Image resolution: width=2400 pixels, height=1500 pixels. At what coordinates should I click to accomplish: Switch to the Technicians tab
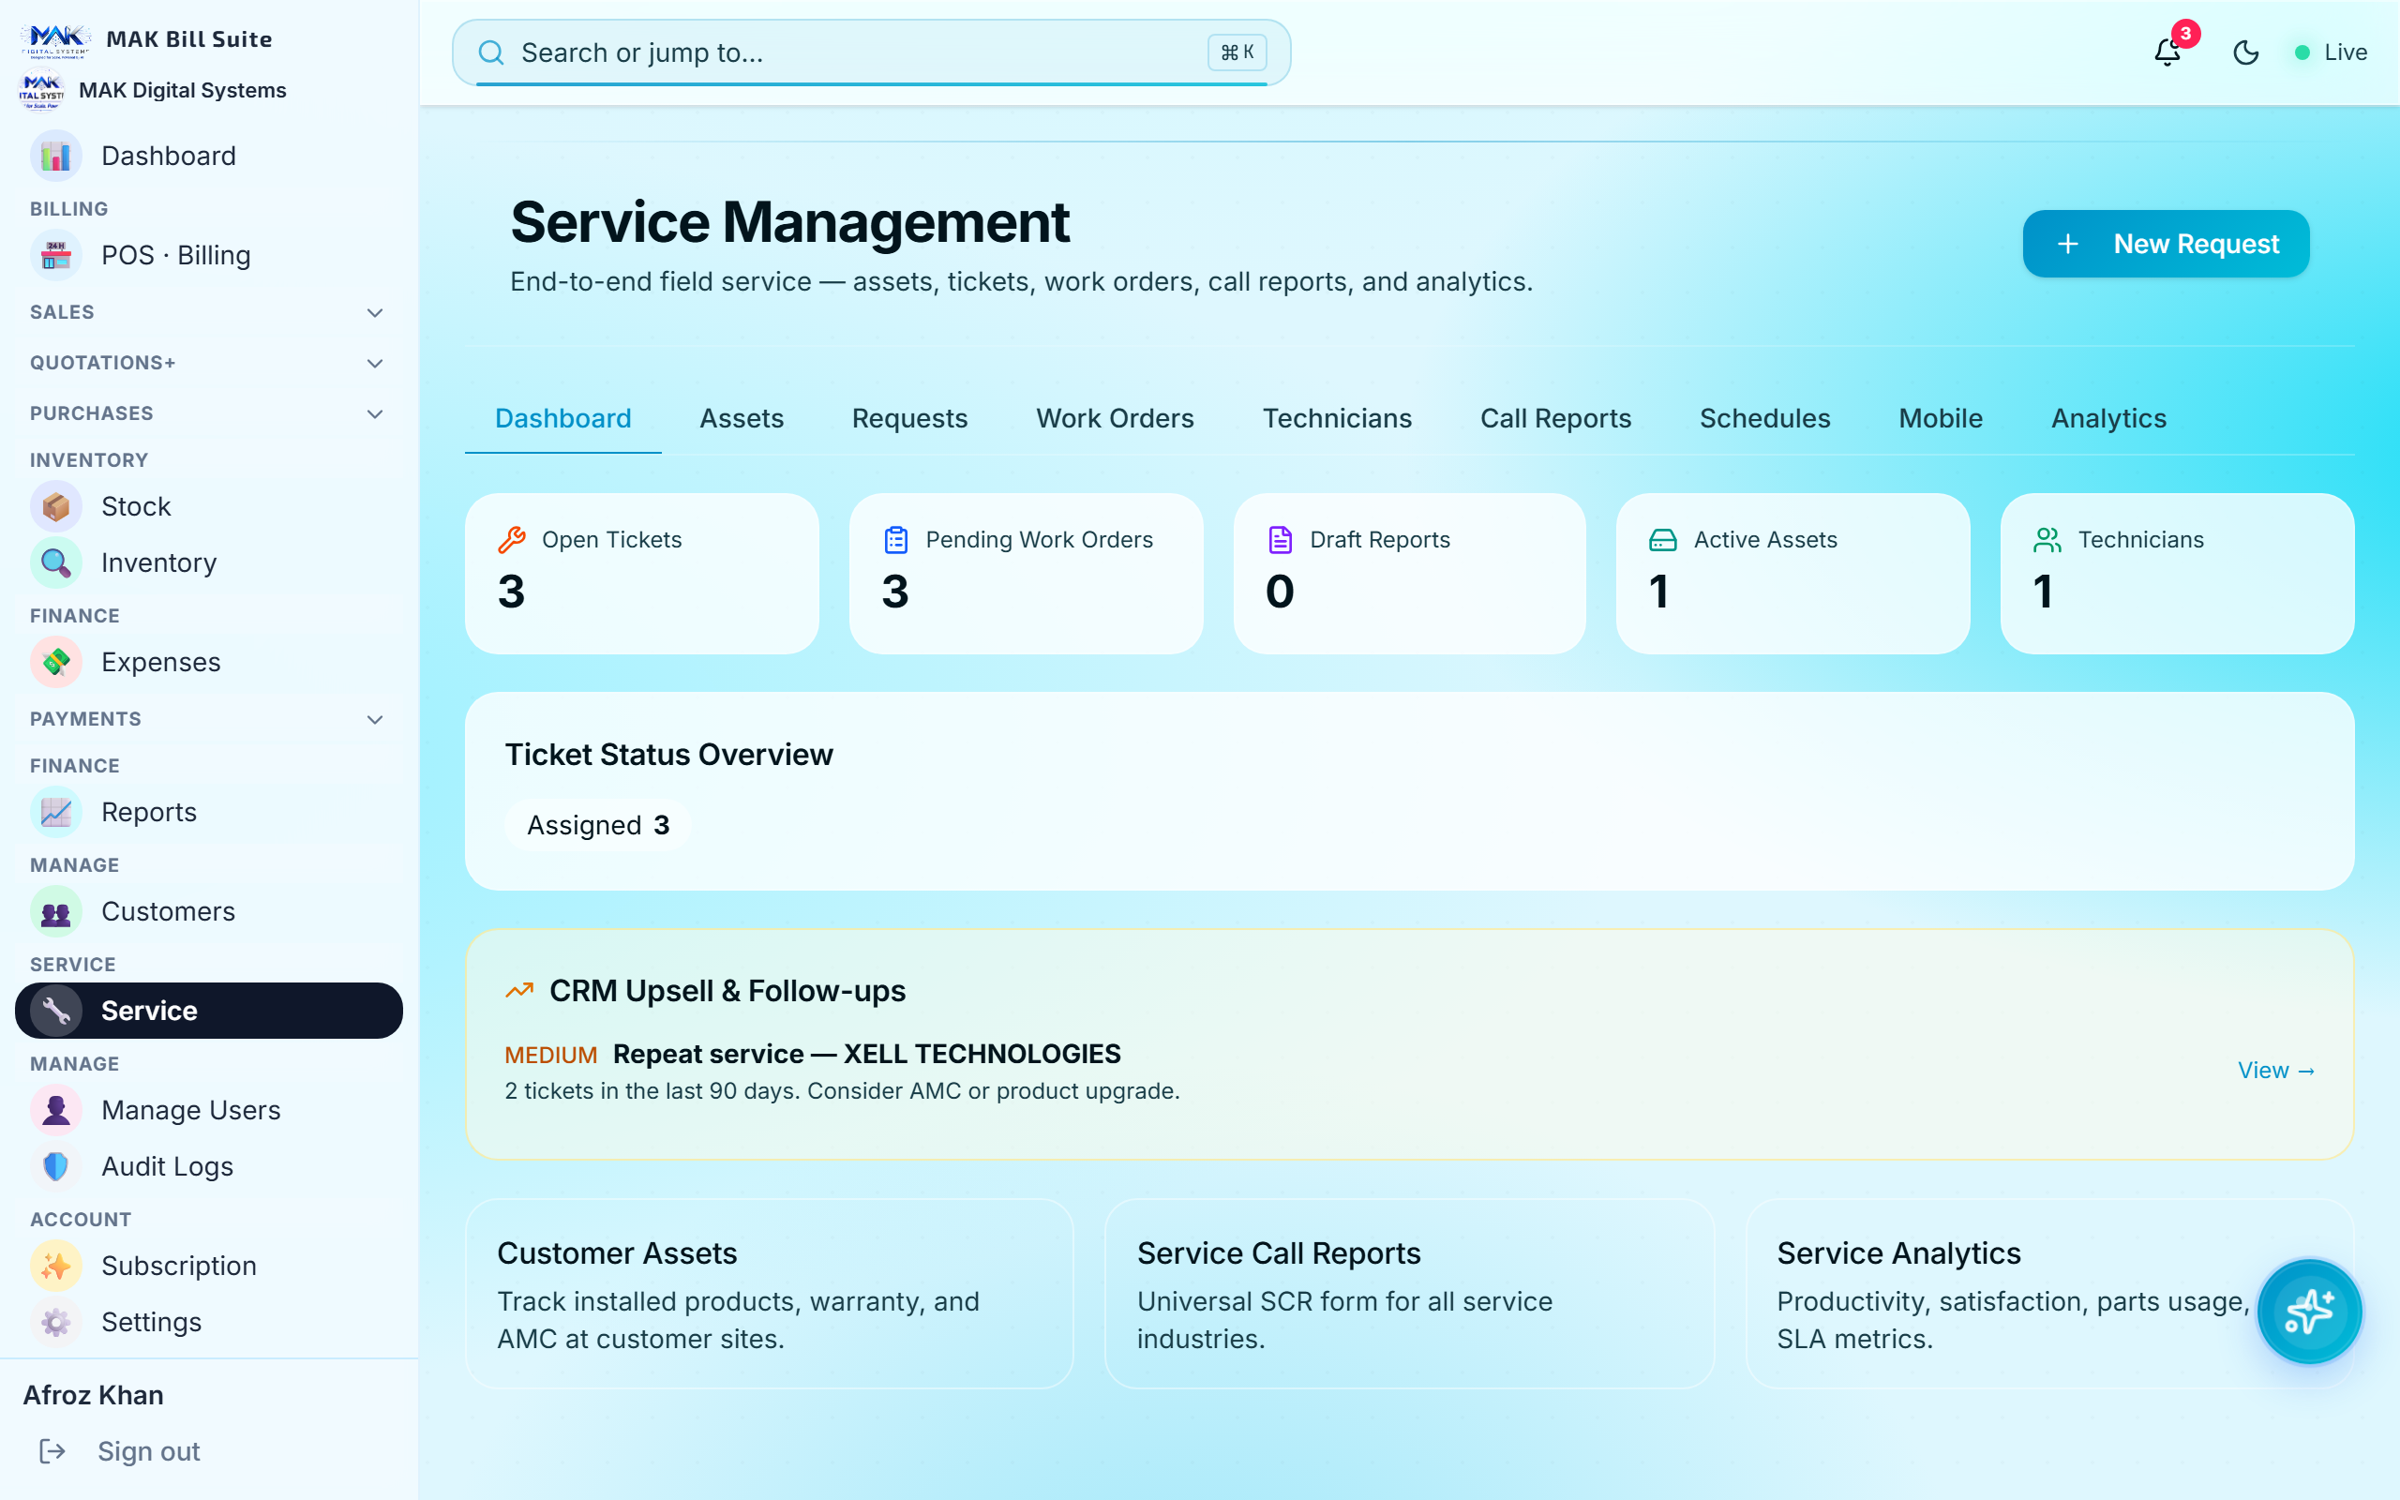[x=1337, y=419]
